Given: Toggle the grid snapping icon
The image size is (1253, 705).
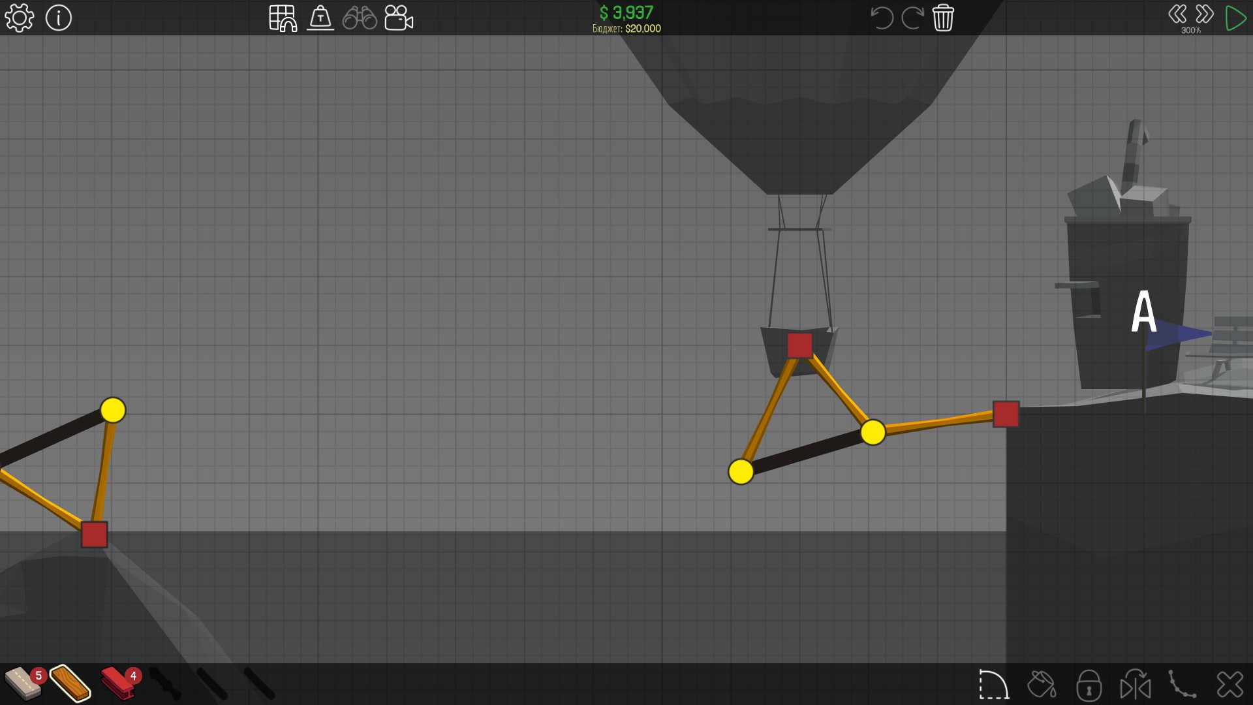Looking at the screenshot, I should [283, 18].
